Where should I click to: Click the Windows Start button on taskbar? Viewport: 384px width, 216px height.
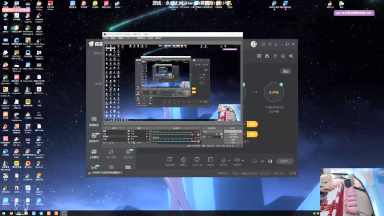coord(4,214)
